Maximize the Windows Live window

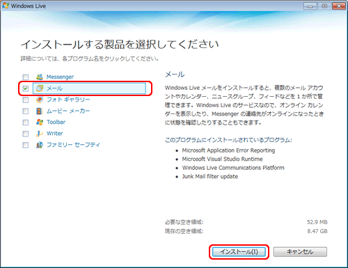click(324, 6)
